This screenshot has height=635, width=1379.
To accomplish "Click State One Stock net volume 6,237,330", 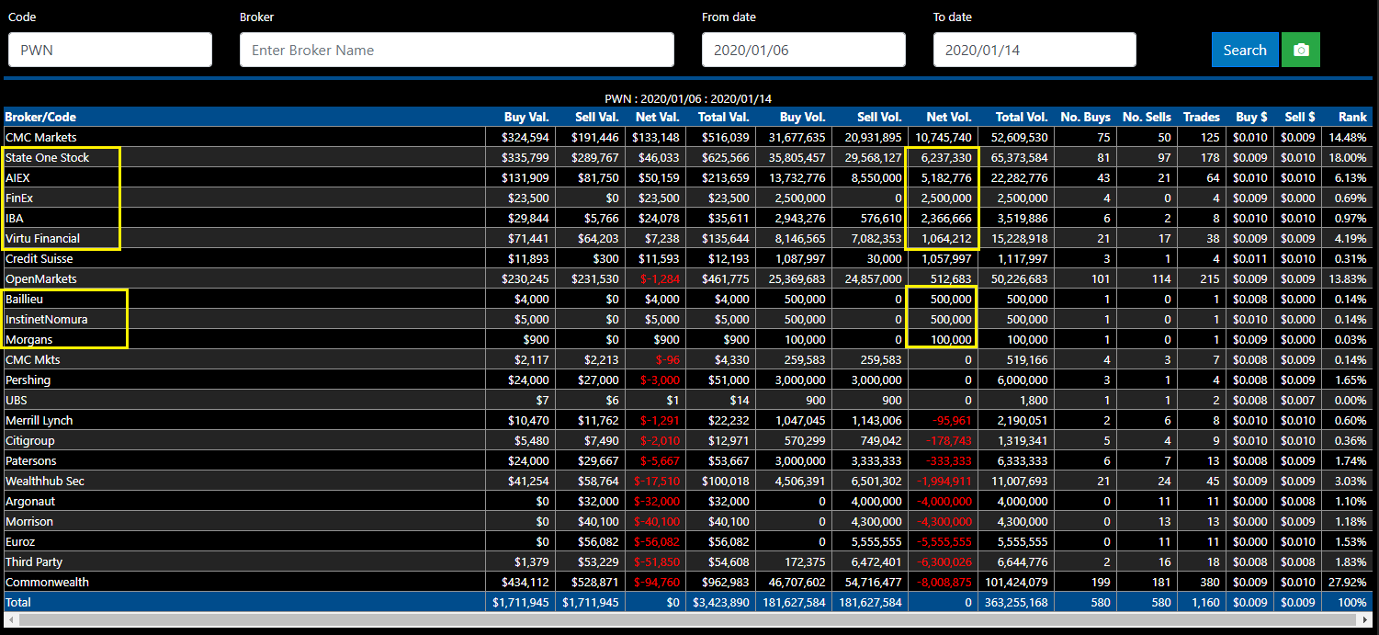I will point(945,157).
